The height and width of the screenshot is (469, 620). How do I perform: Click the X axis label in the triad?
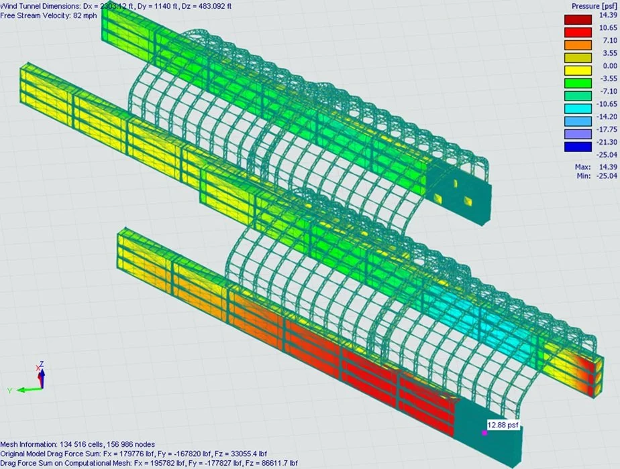[x=38, y=366]
